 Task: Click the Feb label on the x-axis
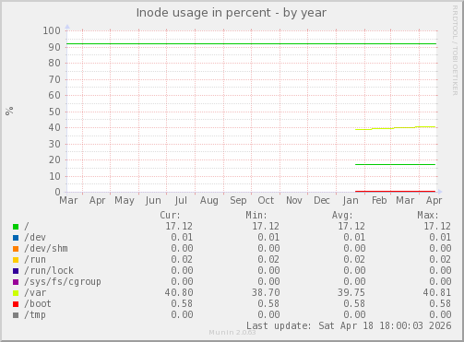pos(379,201)
